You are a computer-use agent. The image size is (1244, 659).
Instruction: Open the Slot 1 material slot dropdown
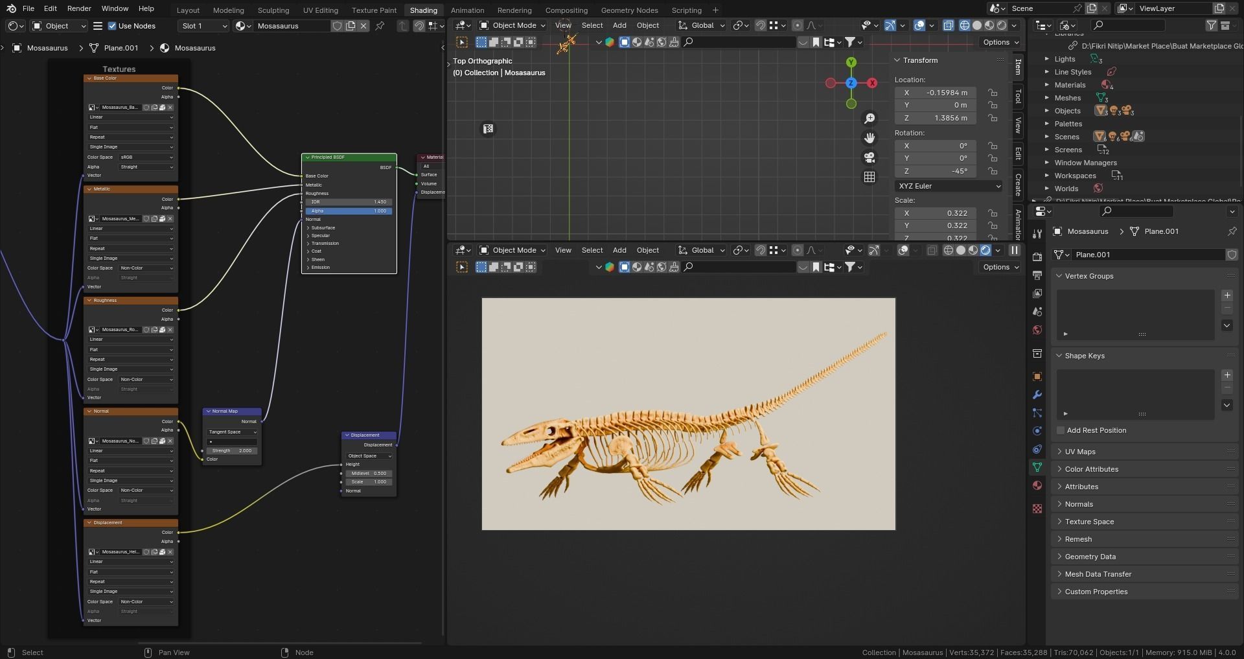tap(203, 26)
